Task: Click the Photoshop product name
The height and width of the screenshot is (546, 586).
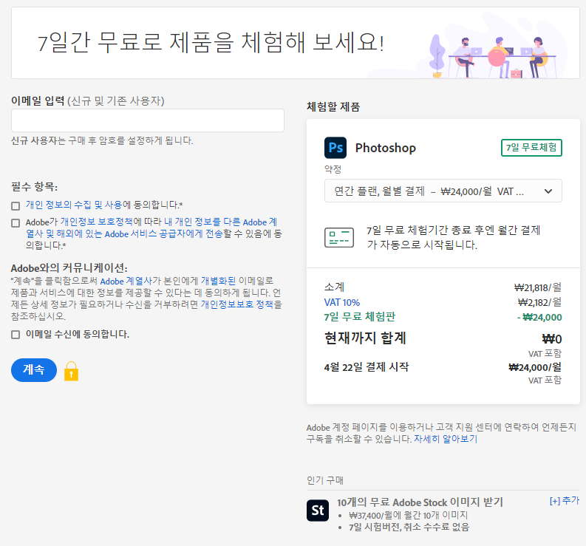Action: coord(385,148)
